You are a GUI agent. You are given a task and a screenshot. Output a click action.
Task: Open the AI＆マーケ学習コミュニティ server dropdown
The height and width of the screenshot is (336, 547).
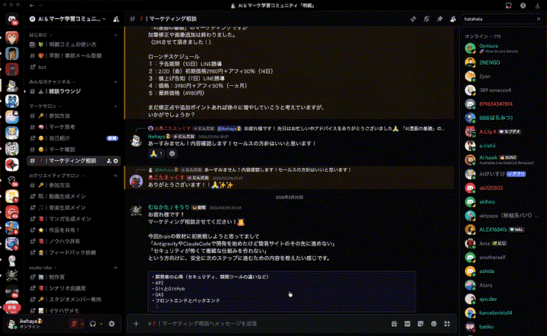68,17
